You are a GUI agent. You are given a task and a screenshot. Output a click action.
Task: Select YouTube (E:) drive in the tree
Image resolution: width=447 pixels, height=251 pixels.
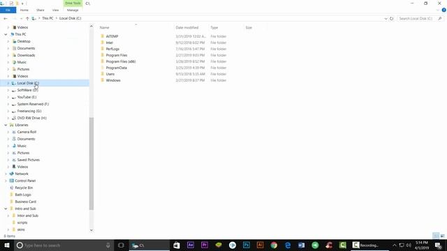(27, 97)
